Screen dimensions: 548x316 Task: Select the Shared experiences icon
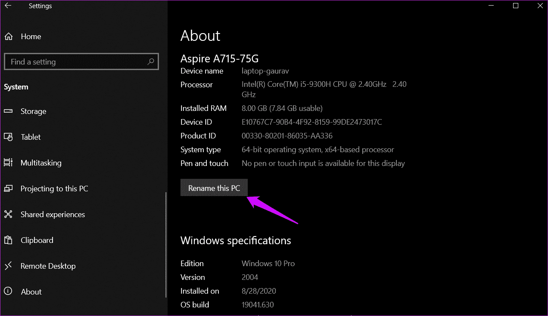click(8, 215)
